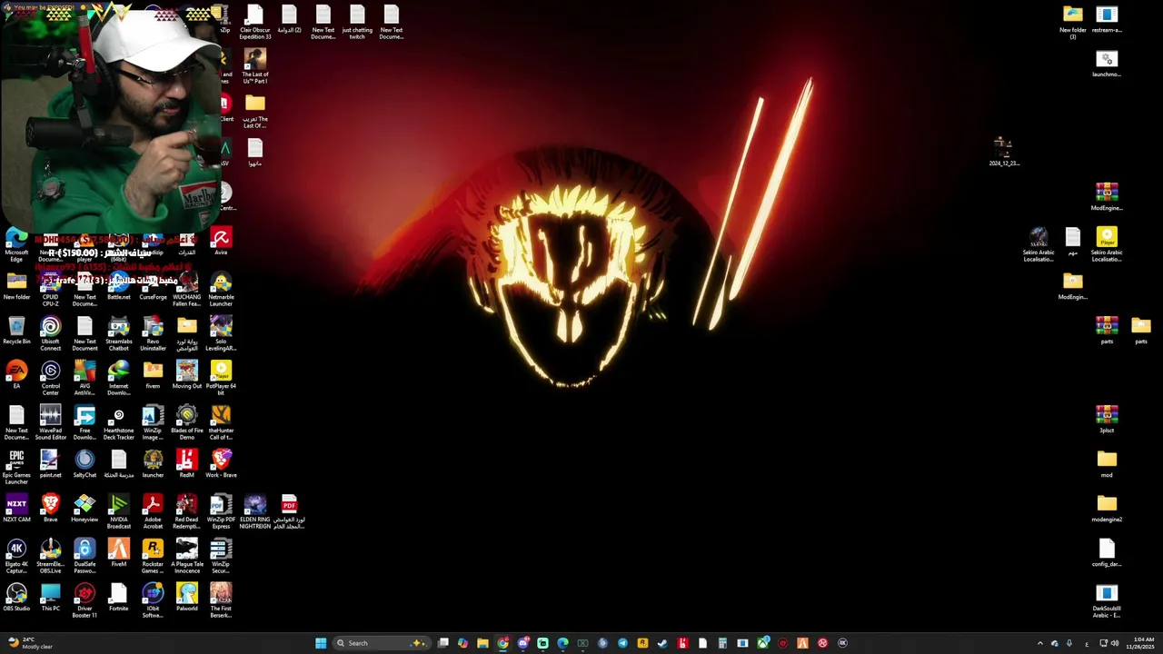The height and width of the screenshot is (654, 1163).
Task: Open NVIDIA Broadcast desktop icon
Action: click(119, 512)
